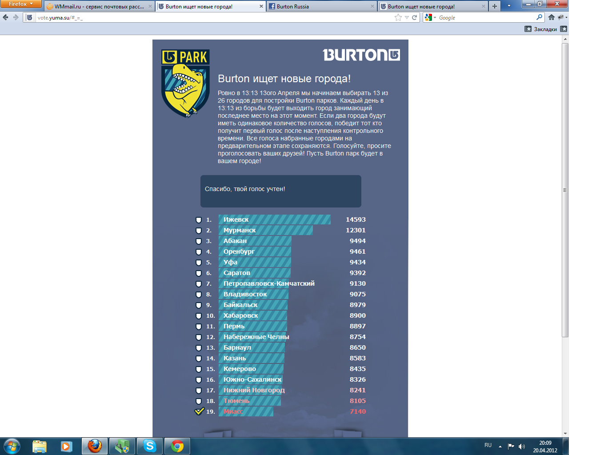This screenshot has height=455, width=592.
Task: Click the Firefox taskbar button
Action: 94,446
